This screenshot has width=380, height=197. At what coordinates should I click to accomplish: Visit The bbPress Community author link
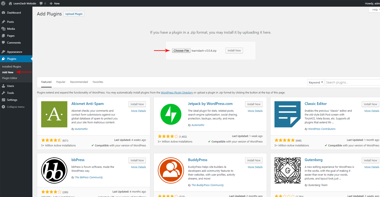coord(89,177)
